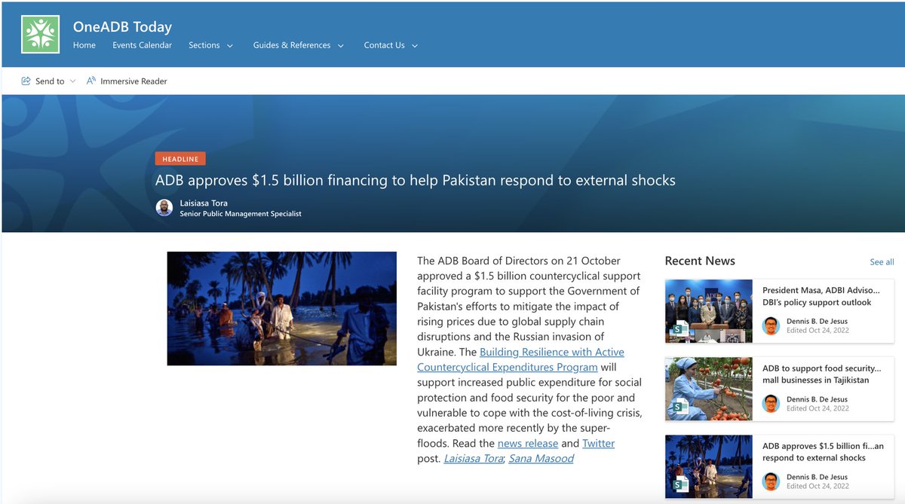The height and width of the screenshot is (504, 905).
Task: Click Senior Public Management Specialist text
Action: 241,214
